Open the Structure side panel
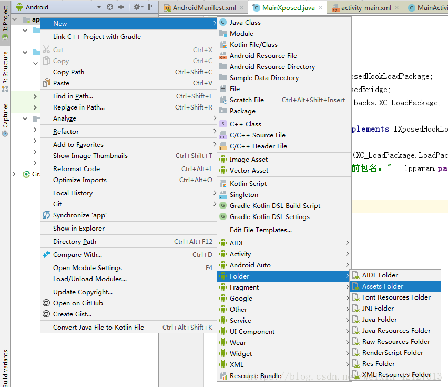The width and height of the screenshot is (448, 387). point(5,72)
